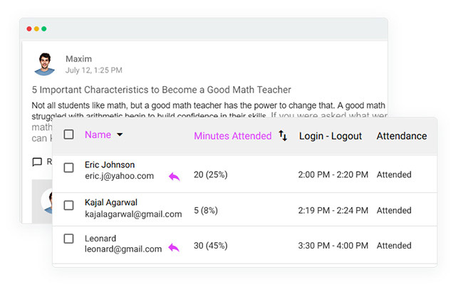Viewport: 456px width, 292px height.
Task: Click the comment bubble icon under the post
Action: (x=37, y=162)
